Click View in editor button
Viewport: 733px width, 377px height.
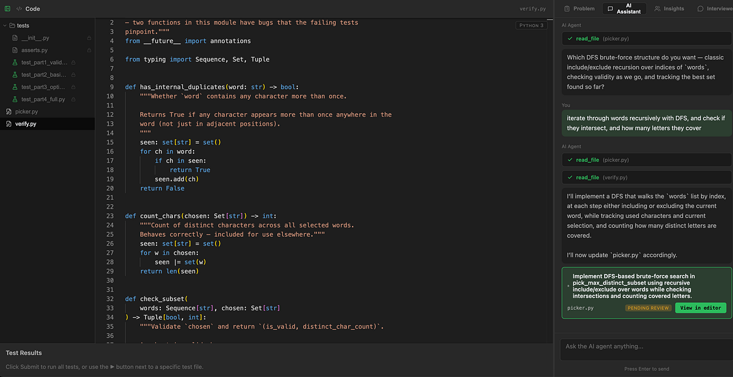(x=700, y=308)
